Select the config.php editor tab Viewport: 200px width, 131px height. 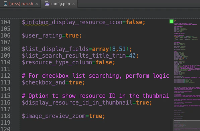click(59, 4)
